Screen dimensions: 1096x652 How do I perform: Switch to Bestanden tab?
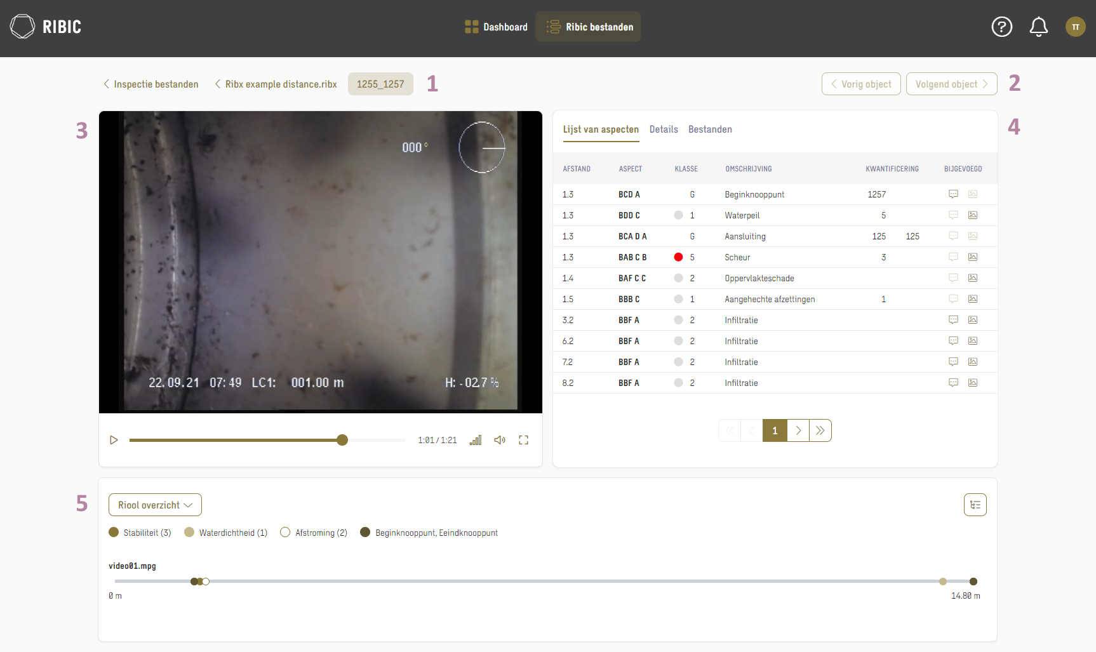click(710, 130)
